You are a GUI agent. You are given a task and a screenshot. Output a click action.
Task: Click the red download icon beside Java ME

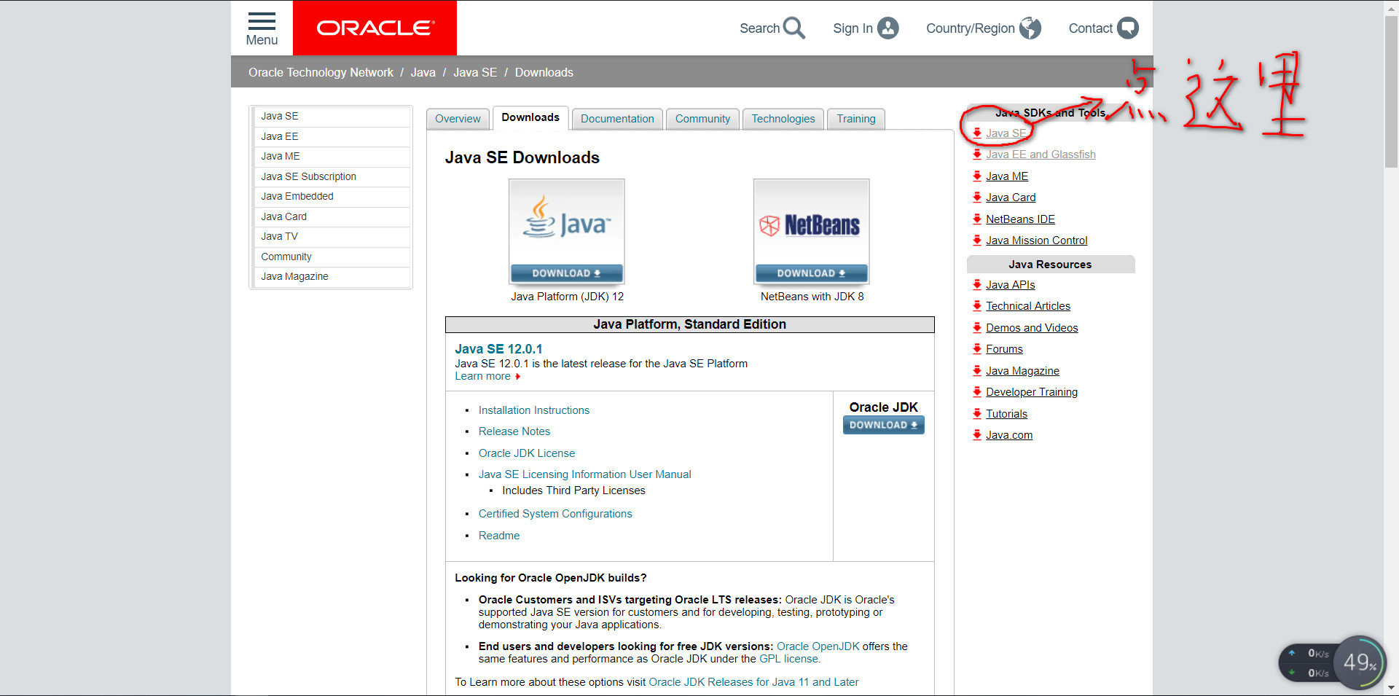(x=977, y=176)
